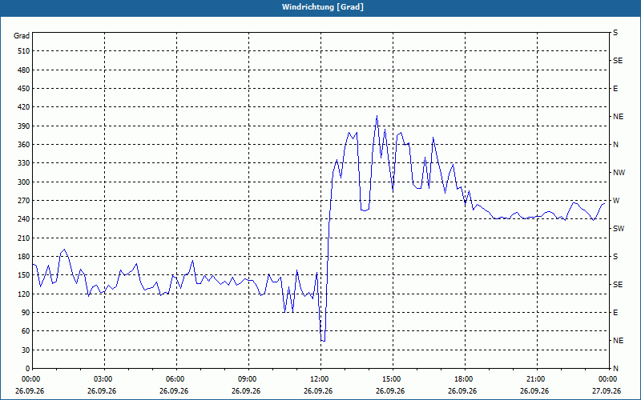This screenshot has height=400, width=641.
Task: Pick the 360 tick label on the axis
Action: (24, 145)
